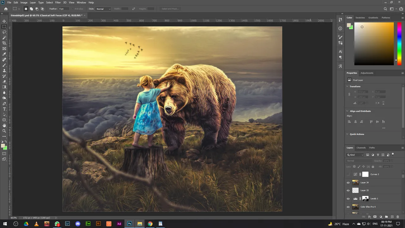Click the Curves 3 layer mask thumbnail
This screenshot has height=228, width=405.
(365, 174)
